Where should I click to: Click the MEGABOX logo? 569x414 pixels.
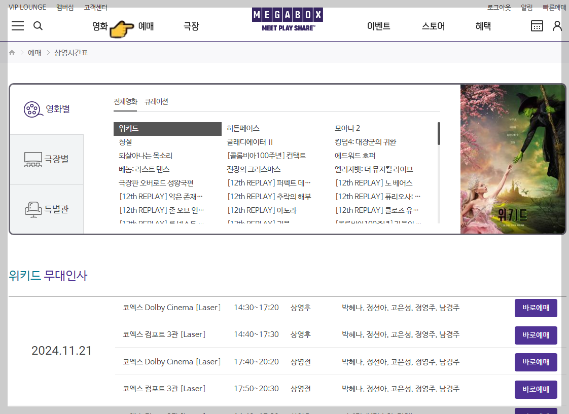click(288, 20)
